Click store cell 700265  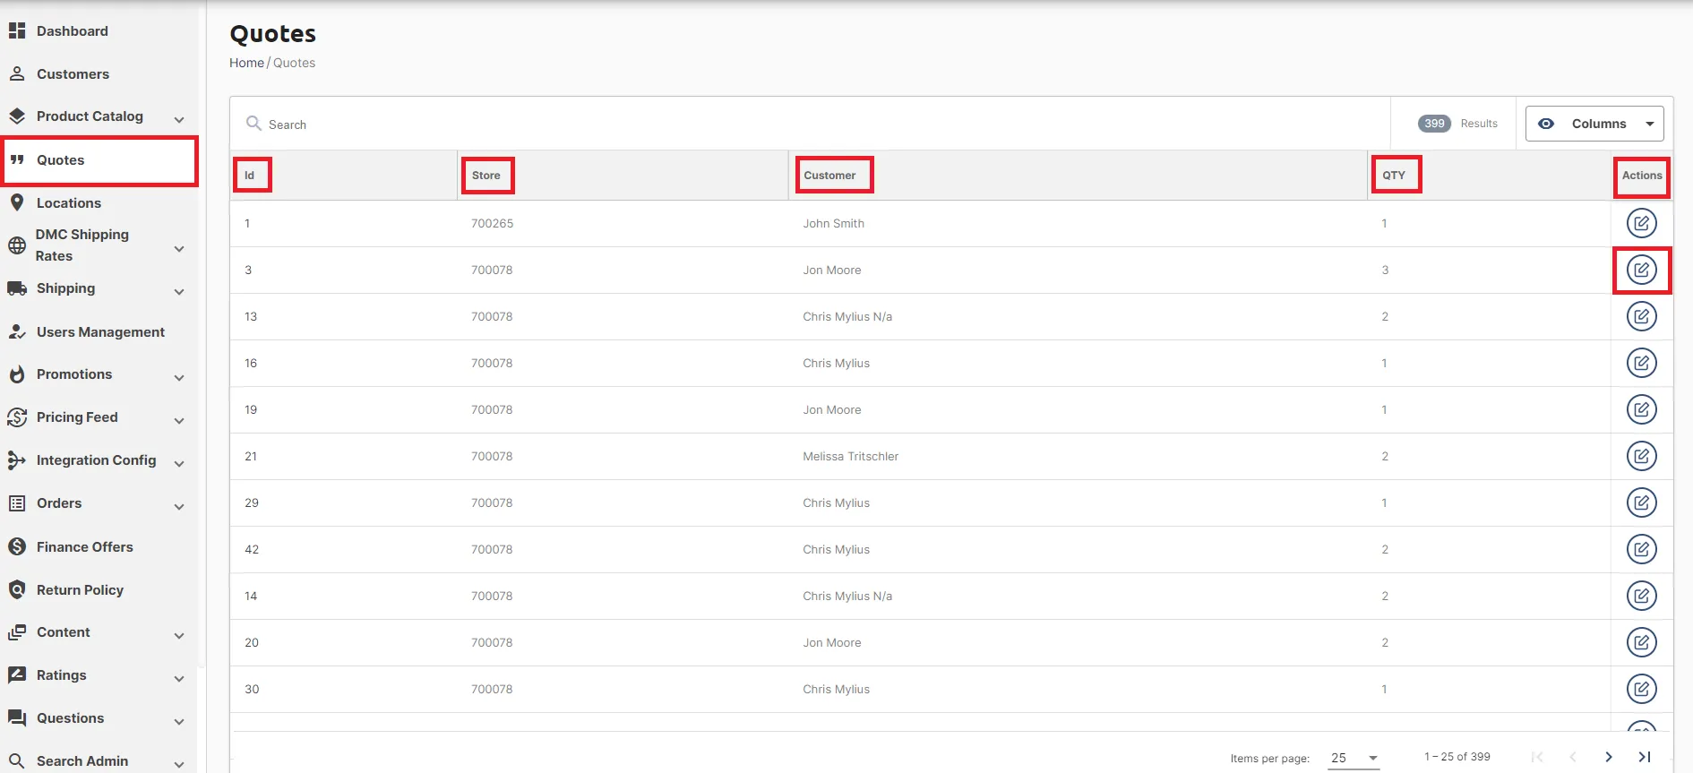pyautogui.click(x=493, y=223)
